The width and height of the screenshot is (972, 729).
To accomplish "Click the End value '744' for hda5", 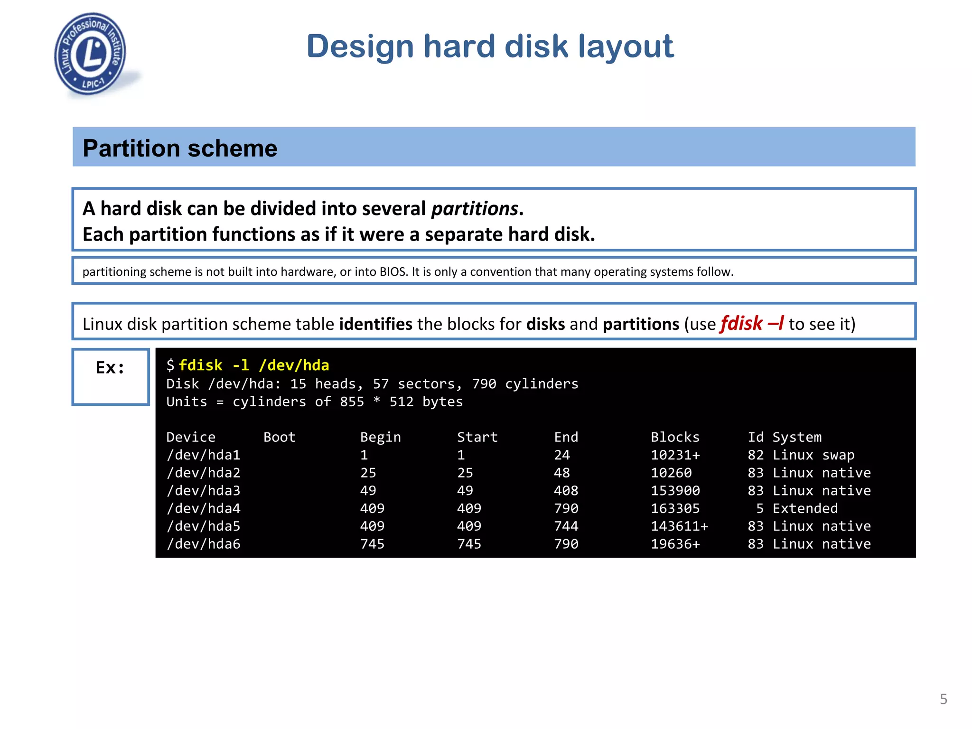I will [566, 526].
